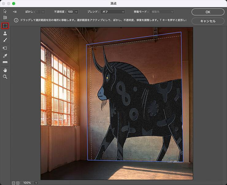
Task: Open the 不透明度 opacity dropdown arrow
Action: 76,12
